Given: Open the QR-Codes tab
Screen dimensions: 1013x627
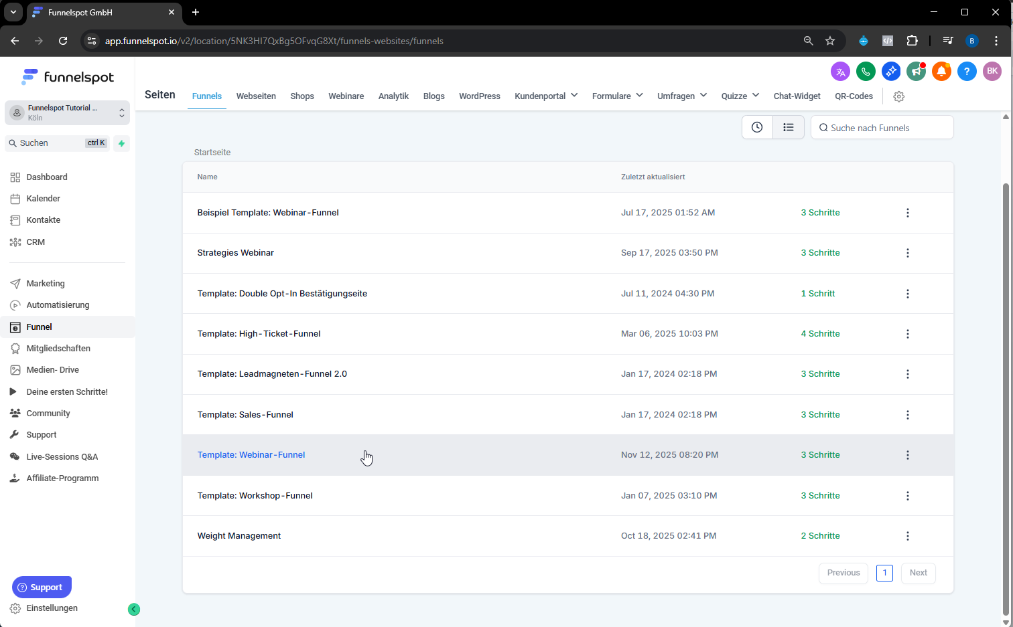Looking at the screenshot, I should pyautogui.click(x=854, y=96).
